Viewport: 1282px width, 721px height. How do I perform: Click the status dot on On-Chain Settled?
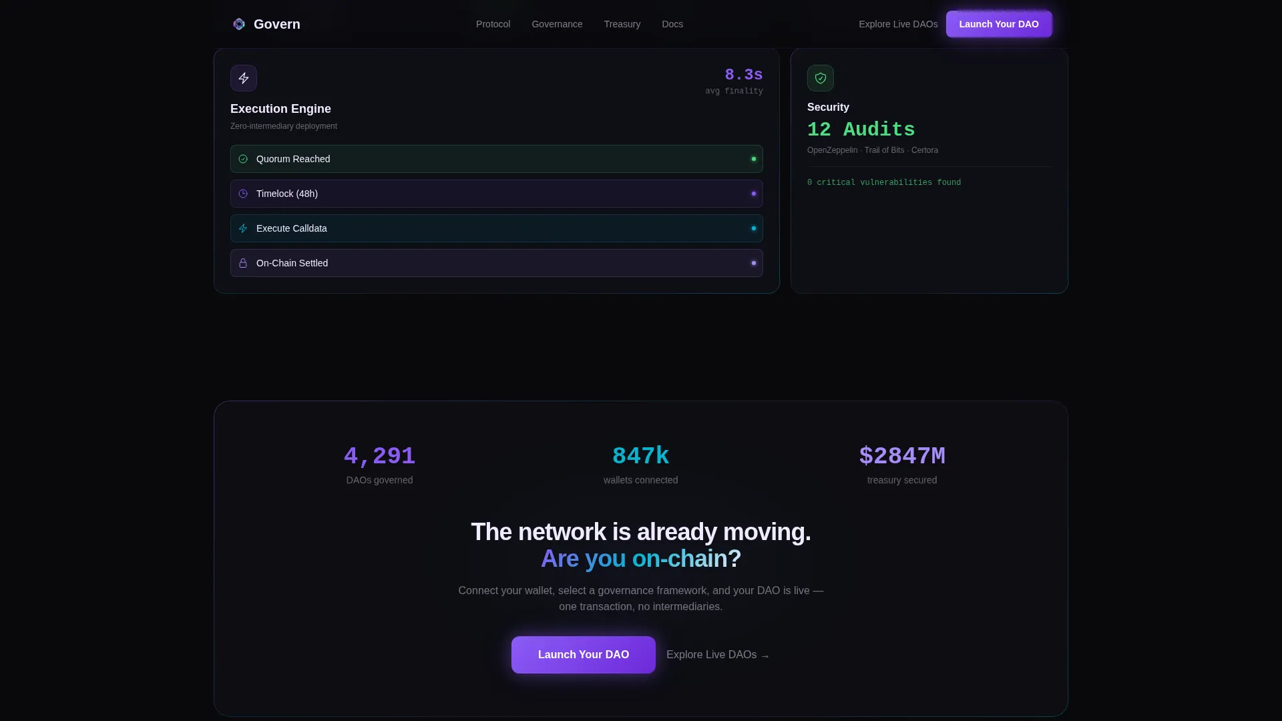coord(754,263)
